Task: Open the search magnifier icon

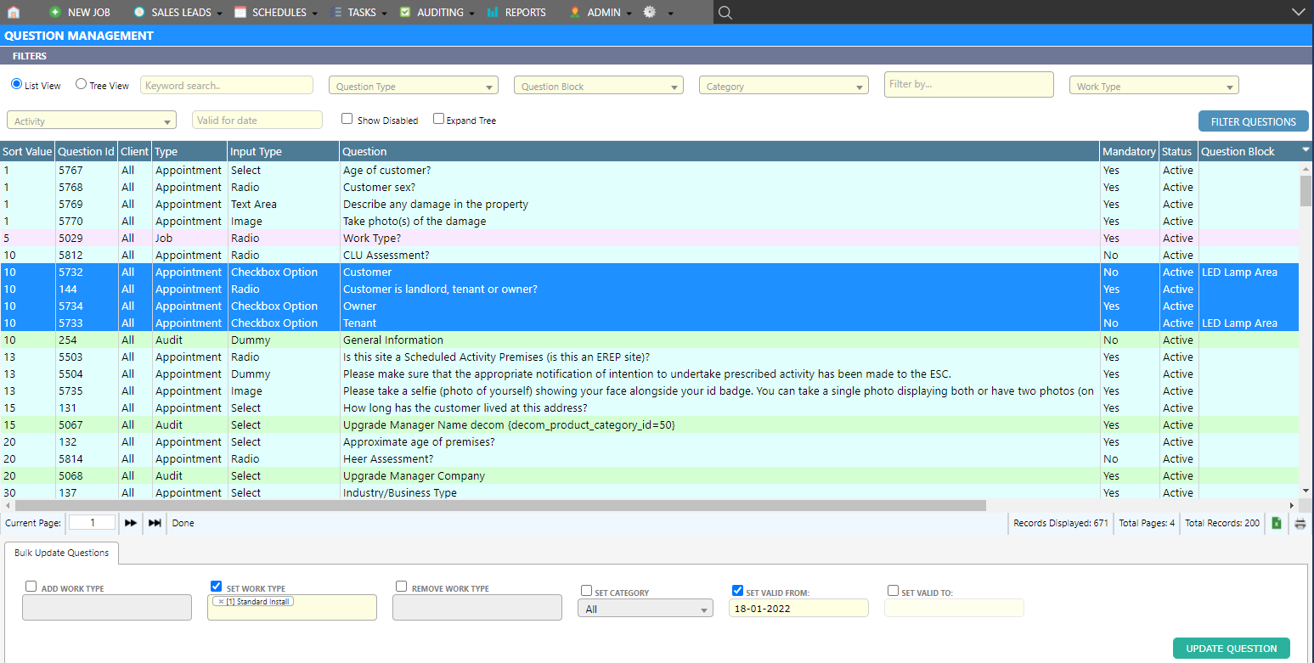Action: tap(725, 12)
